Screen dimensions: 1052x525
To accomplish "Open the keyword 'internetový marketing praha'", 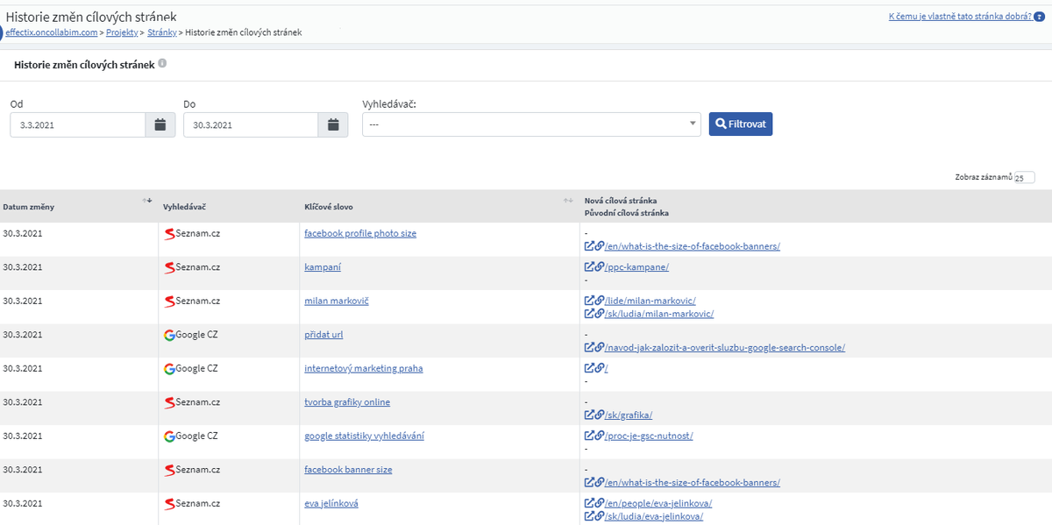I will tap(363, 368).
